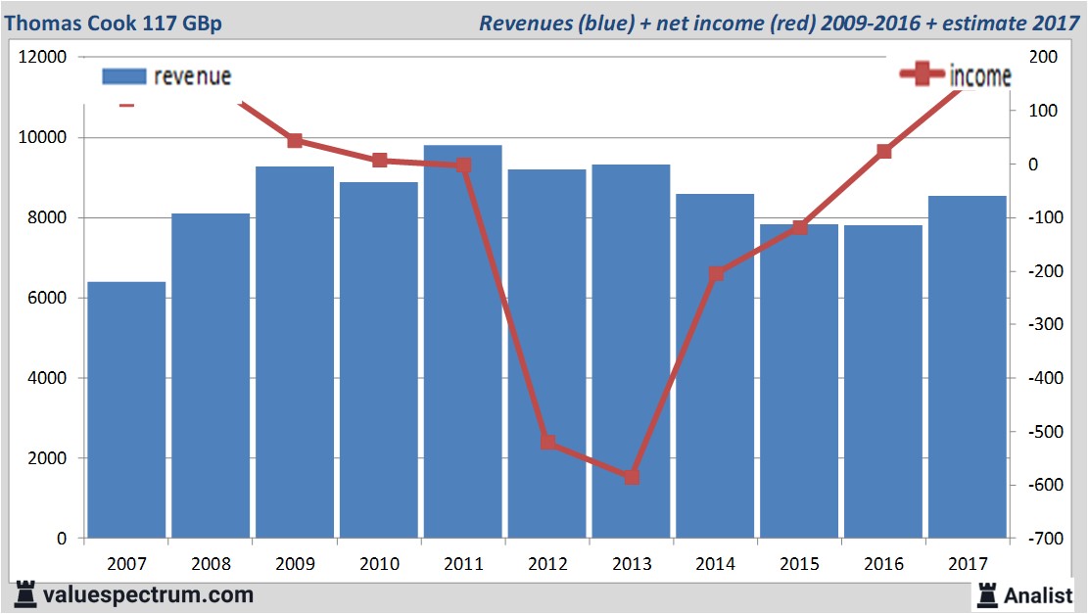The height and width of the screenshot is (614, 1088).
Task: Select the 2008 revenue bar
Action: [x=211, y=376]
